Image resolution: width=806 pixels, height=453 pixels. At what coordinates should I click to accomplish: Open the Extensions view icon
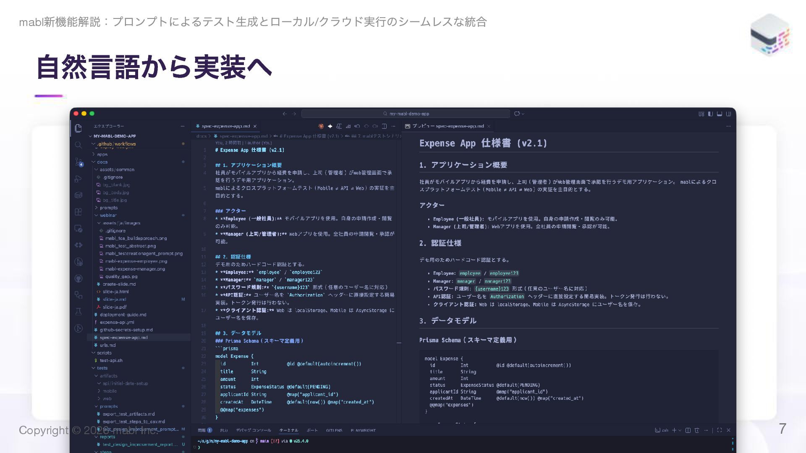tap(79, 212)
